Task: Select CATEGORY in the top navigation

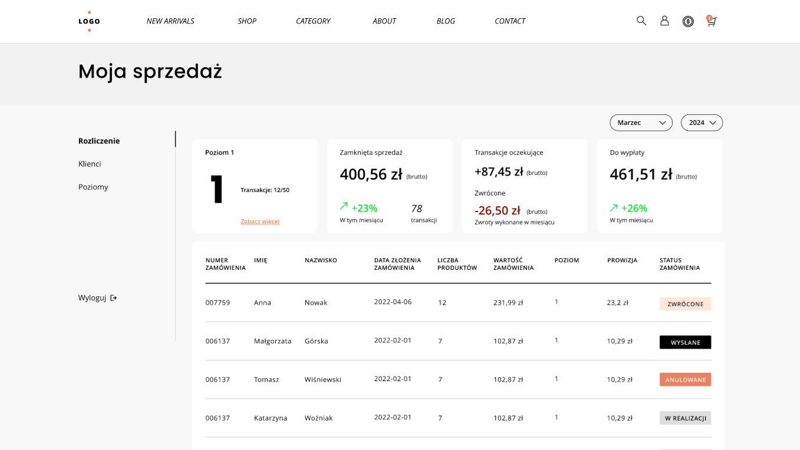Action: tap(313, 21)
